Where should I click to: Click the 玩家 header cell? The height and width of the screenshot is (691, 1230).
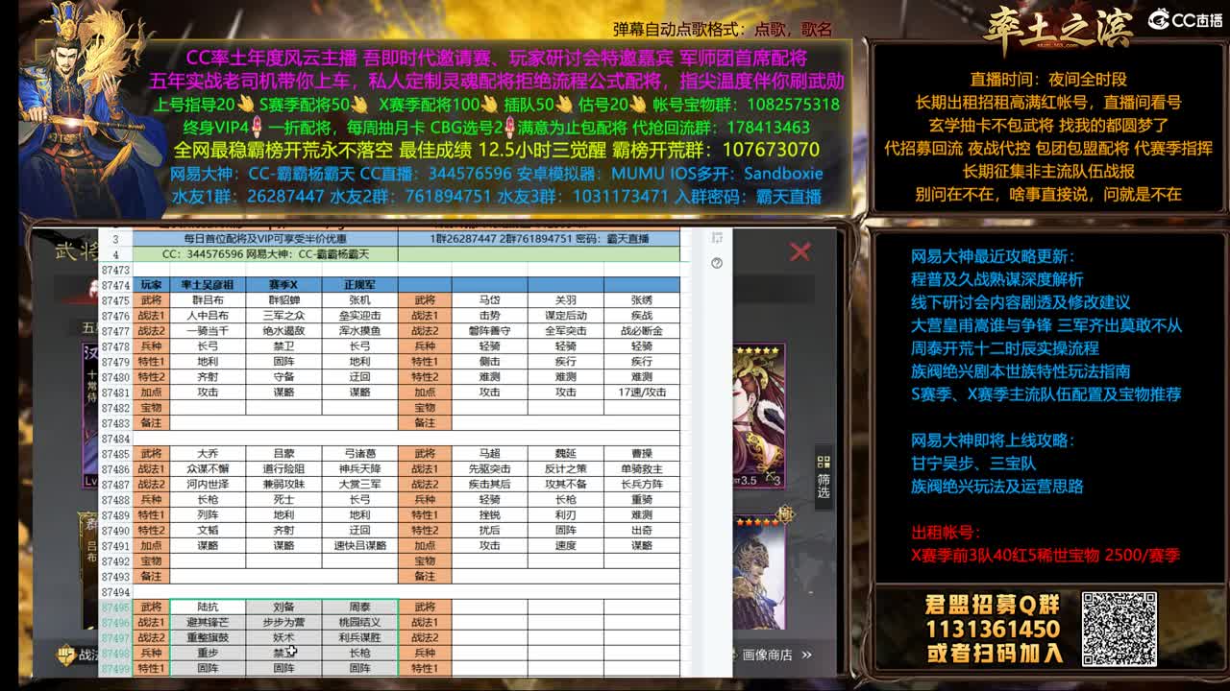coord(151,285)
